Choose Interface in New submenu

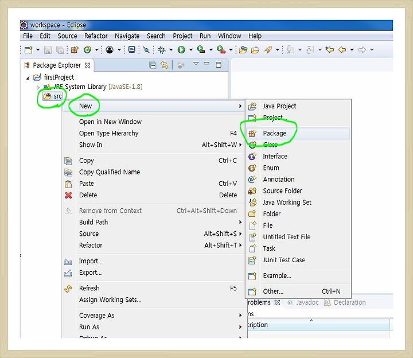point(298,157)
